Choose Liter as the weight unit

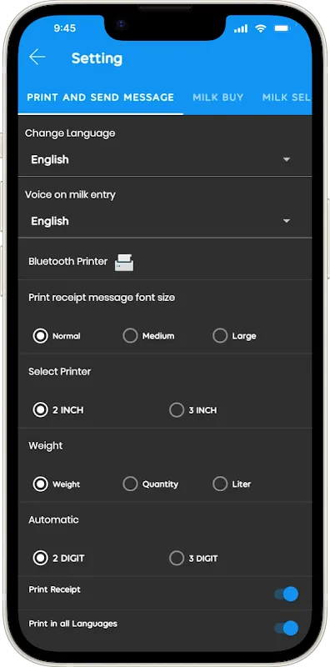coord(232,484)
